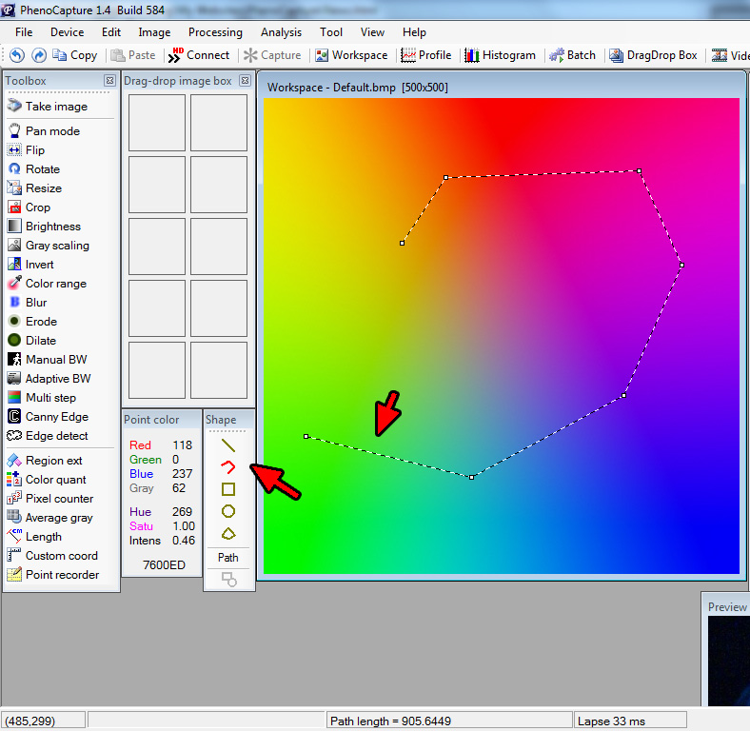This screenshot has height=731, width=750.
Task: Click the Connect toolbar button
Action: point(199,55)
